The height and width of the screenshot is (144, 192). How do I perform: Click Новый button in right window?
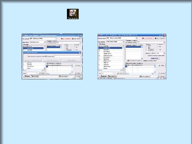161,73
